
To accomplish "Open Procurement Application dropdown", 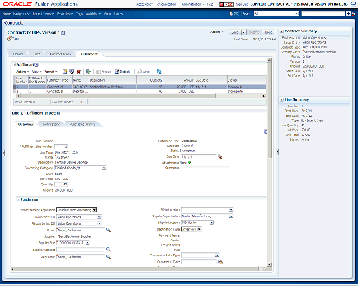I will pyautogui.click(x=95, y=210).
